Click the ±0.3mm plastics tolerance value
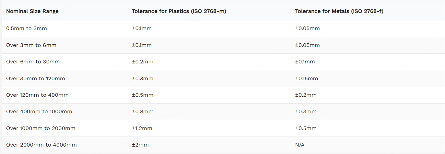This screenshot has width=445, height=154. click(x=143, y=79)
